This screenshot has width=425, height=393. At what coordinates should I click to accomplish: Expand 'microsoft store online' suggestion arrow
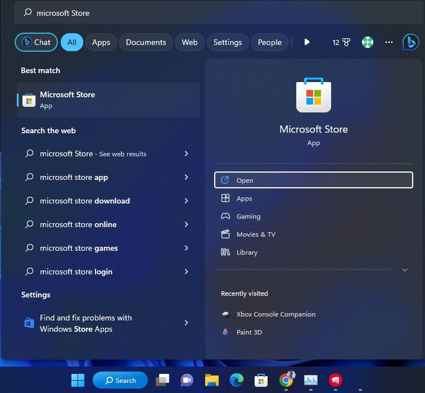click(x=186, y=224)
